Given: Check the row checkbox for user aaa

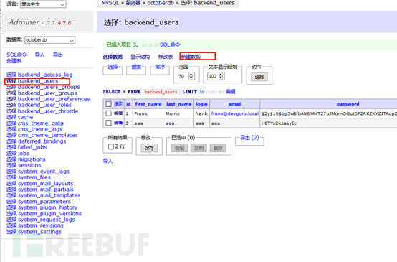Looking at the screenshot, I should [x=109, y=123].
